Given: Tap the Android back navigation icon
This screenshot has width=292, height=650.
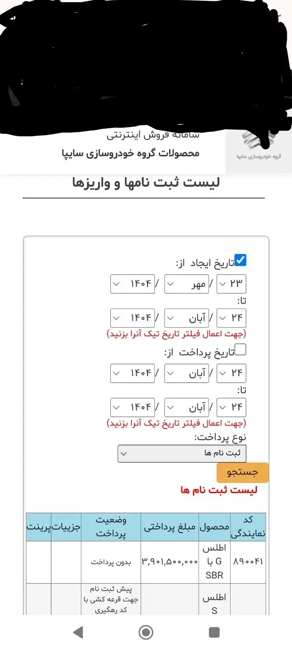Looking at the screenshot, I should click(79, 632).
